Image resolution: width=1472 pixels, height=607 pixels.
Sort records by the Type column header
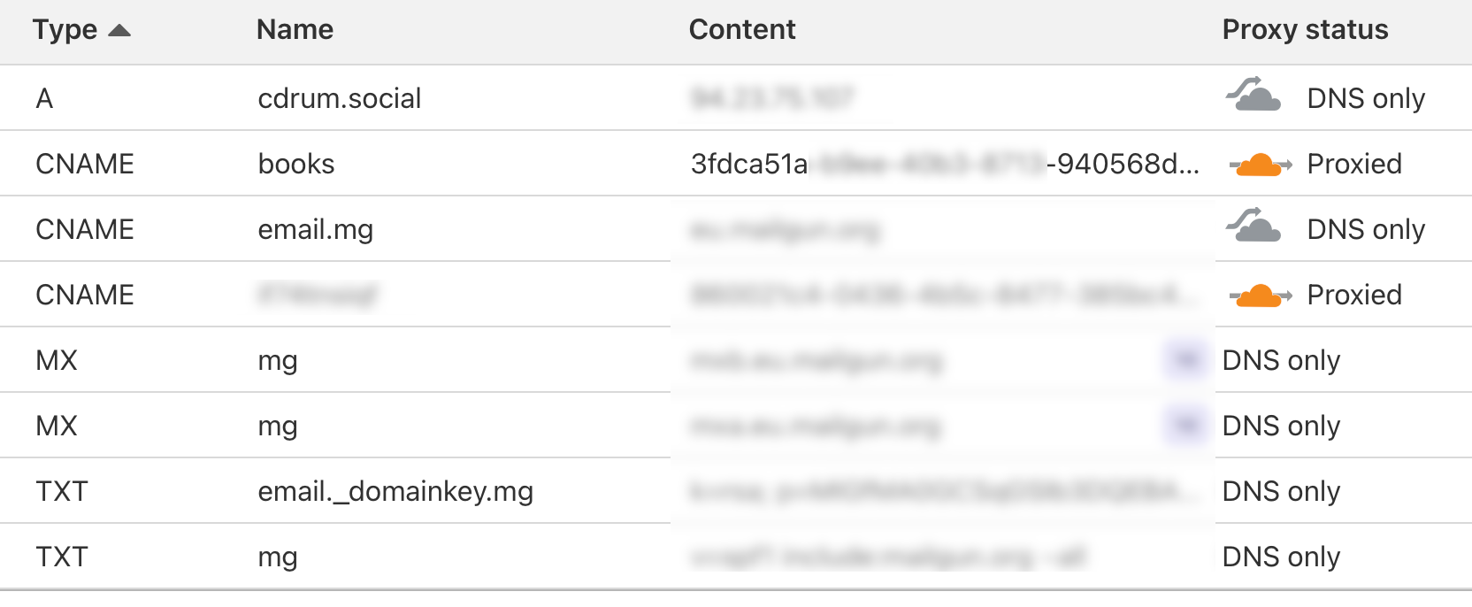click(65, 30)
